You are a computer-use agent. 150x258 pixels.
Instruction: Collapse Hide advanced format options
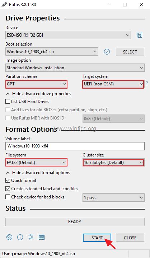38,173
